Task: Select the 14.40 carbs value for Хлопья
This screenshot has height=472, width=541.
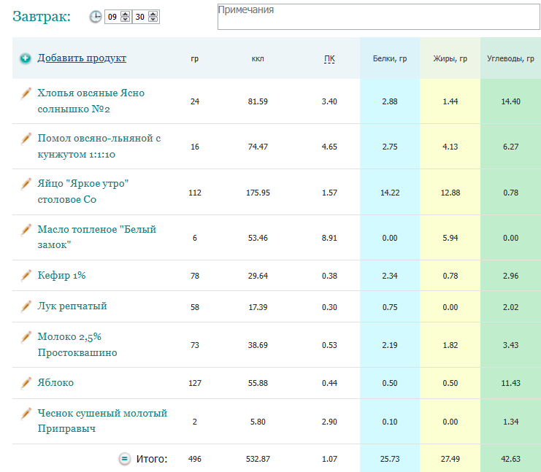Action: pyautogui.click(x=510, y=101)
